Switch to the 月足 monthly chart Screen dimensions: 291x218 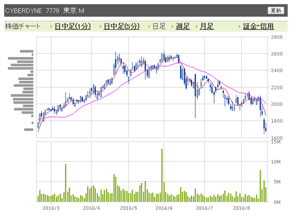click(207, 26)
